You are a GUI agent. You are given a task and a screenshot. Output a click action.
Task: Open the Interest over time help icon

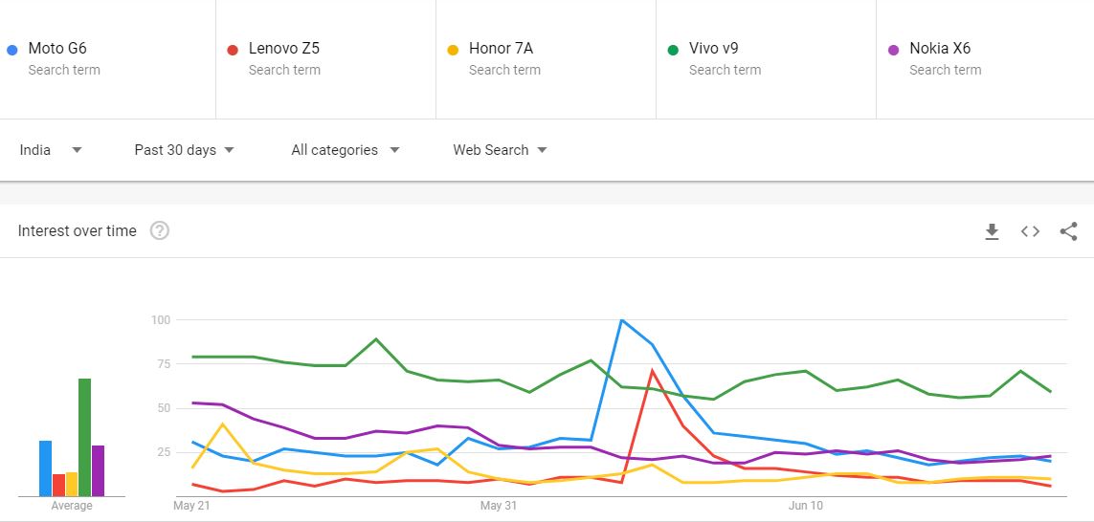coord(160,230)
